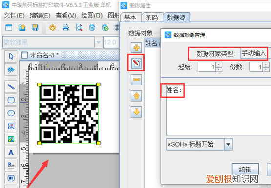Select the barcode drawing tool

point(11,178)
